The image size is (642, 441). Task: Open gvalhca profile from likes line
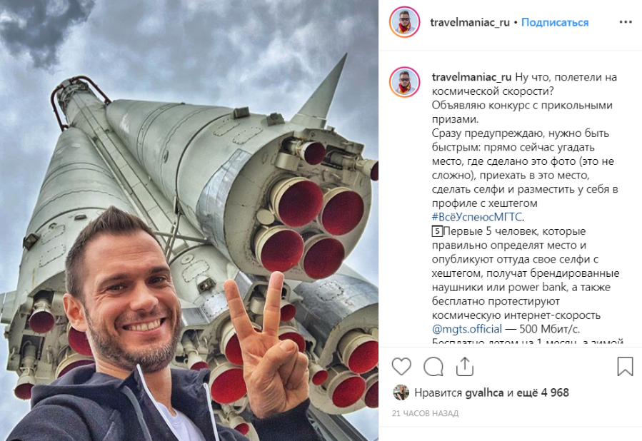pos(484,392)
